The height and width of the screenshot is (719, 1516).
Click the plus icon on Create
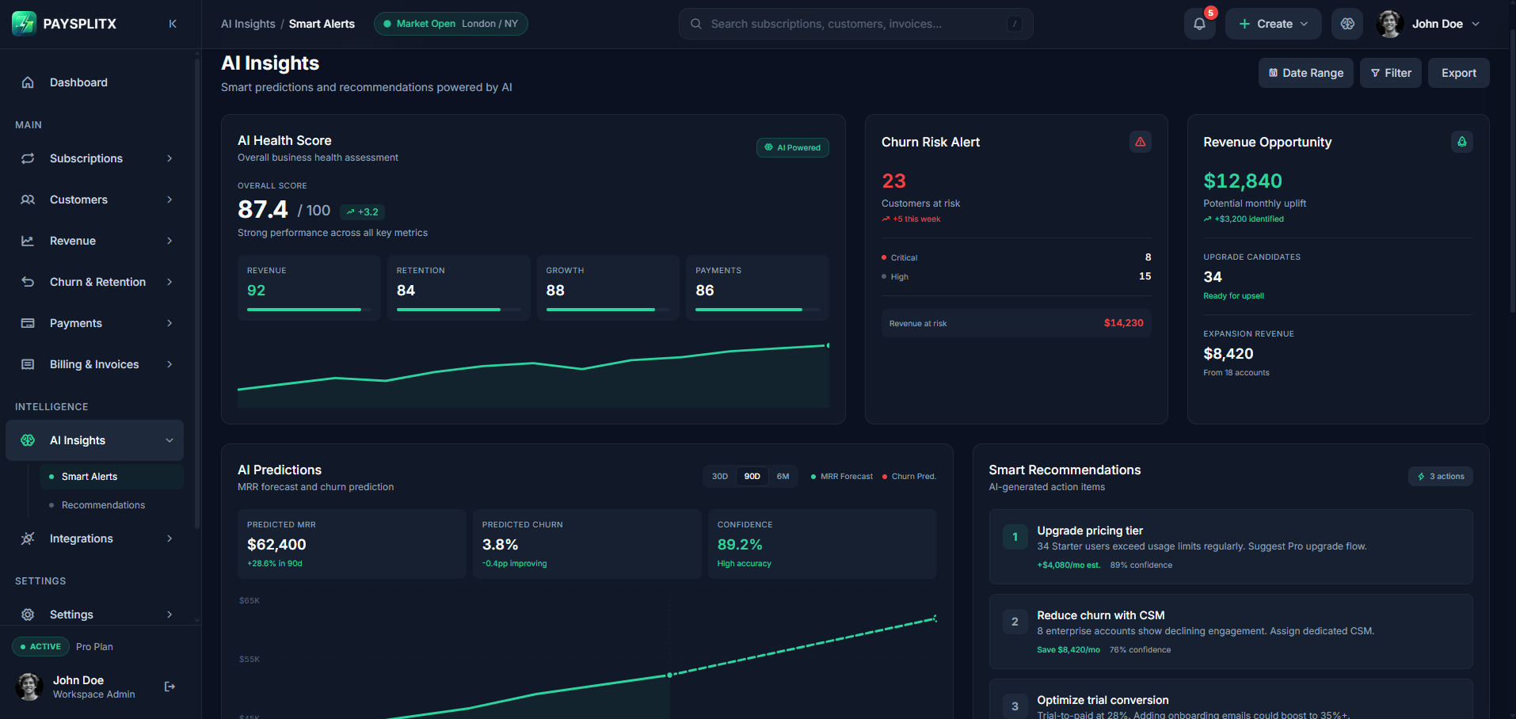(1244, 24)
